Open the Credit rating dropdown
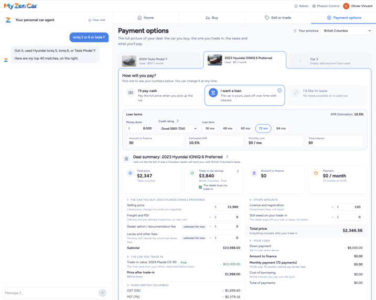376x300 pixels. [x=178, y=129]
